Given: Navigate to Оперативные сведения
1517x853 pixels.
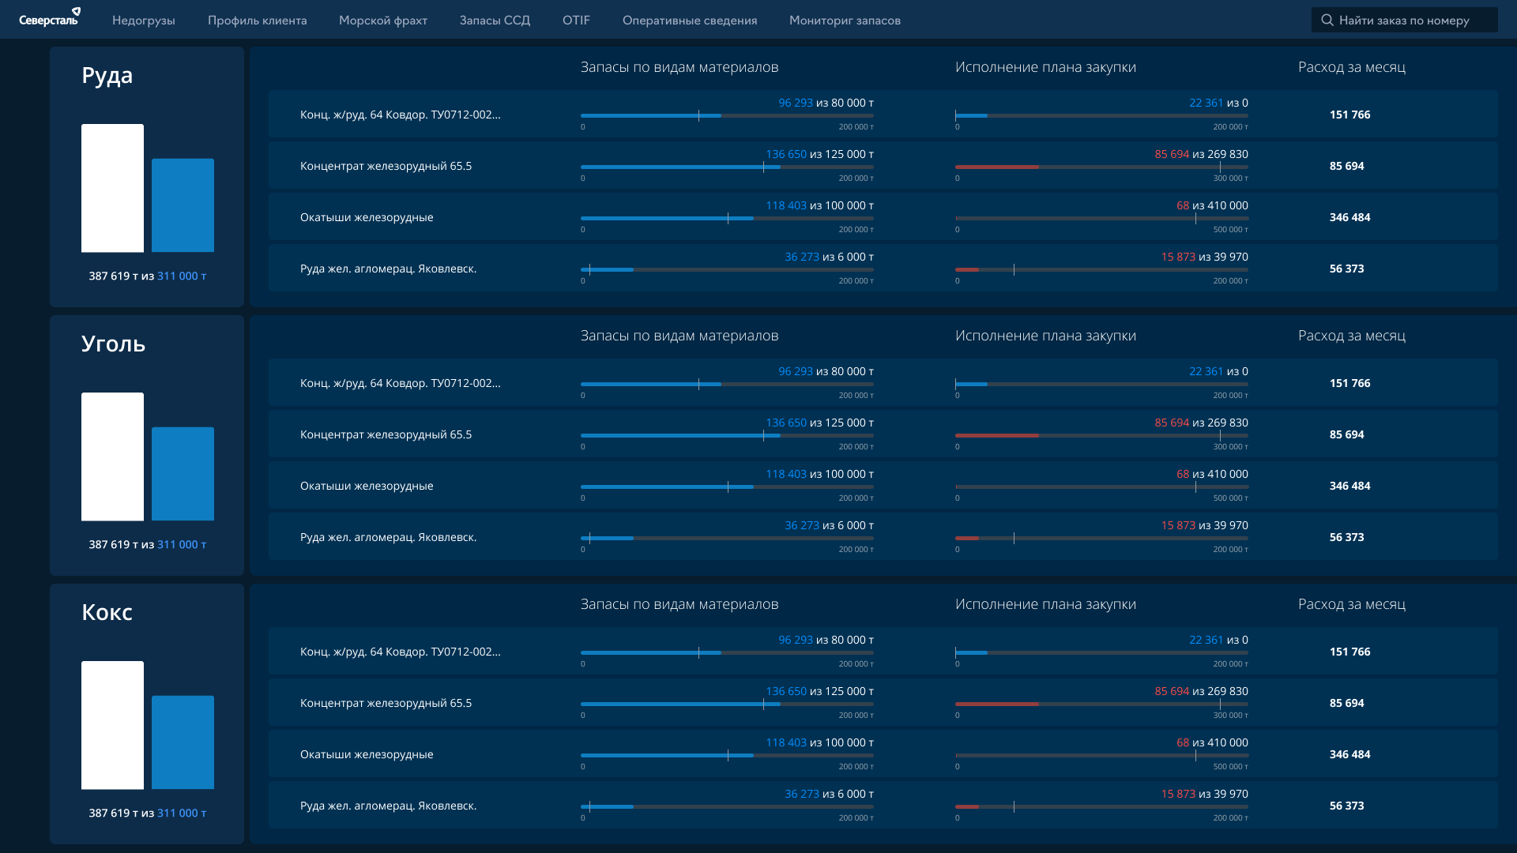Looking at the screenshot, I should point(690,21).
